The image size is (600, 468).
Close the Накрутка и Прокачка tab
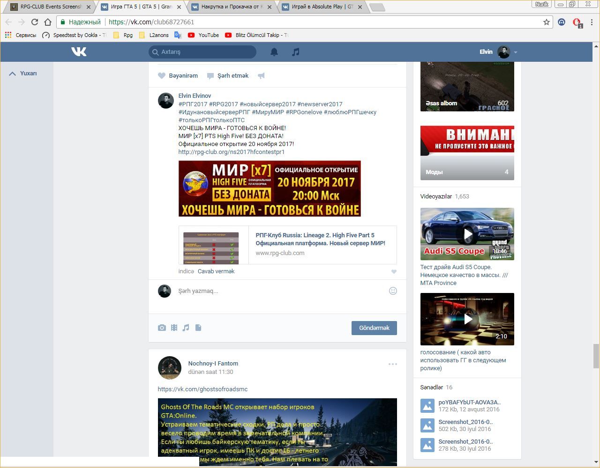pyautogui.click(x=269, y=7)
